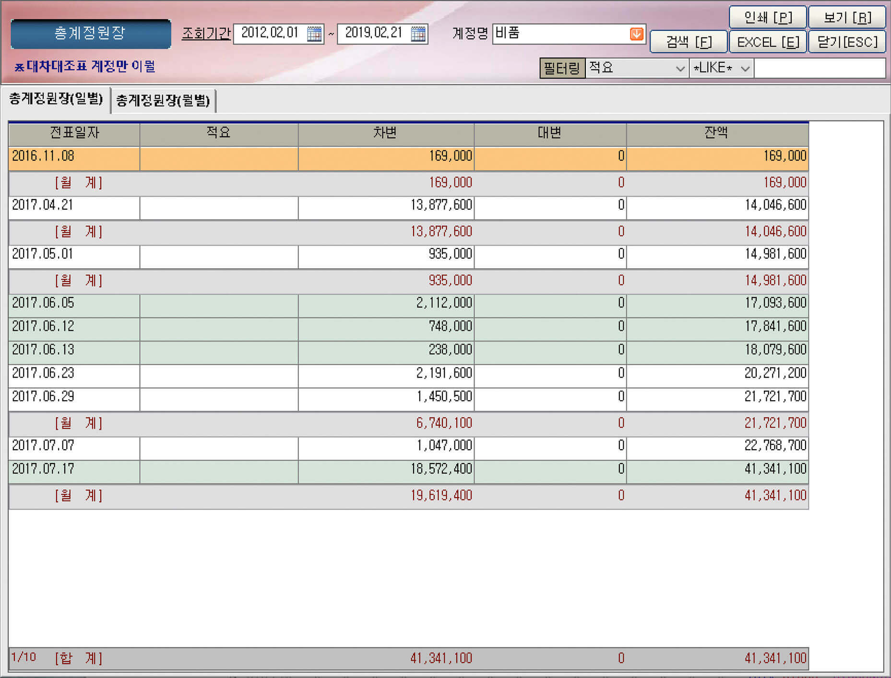Click debit amount 748,000
Screen dimensions: 891x678
pyautogui.click(x=451, y=327)
